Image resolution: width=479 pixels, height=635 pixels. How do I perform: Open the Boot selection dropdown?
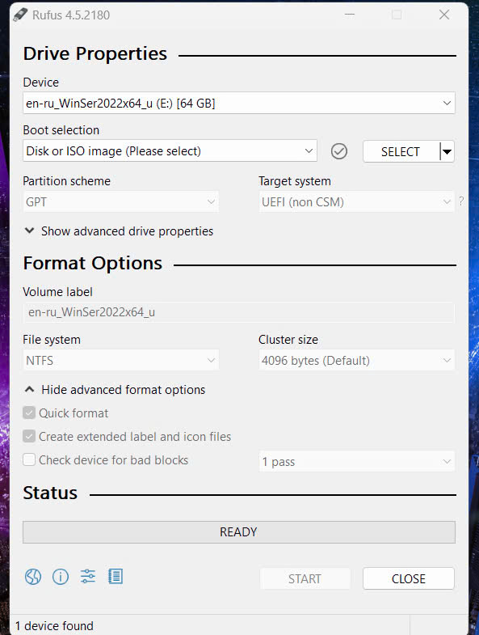pyautogui.click(x=170, y=151)
